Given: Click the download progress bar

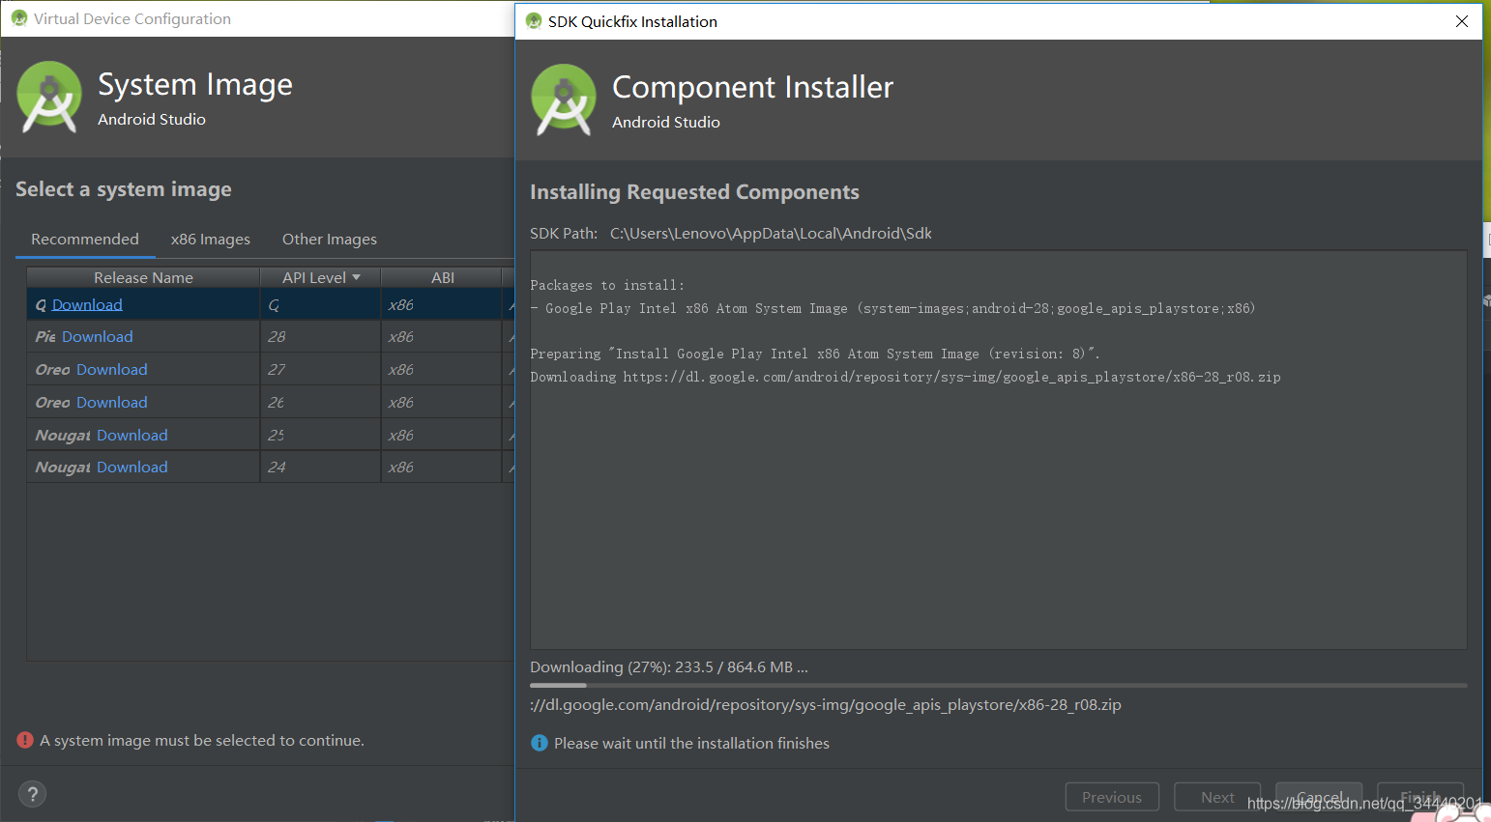Looking at the screenshot, I should click(999, 685).
